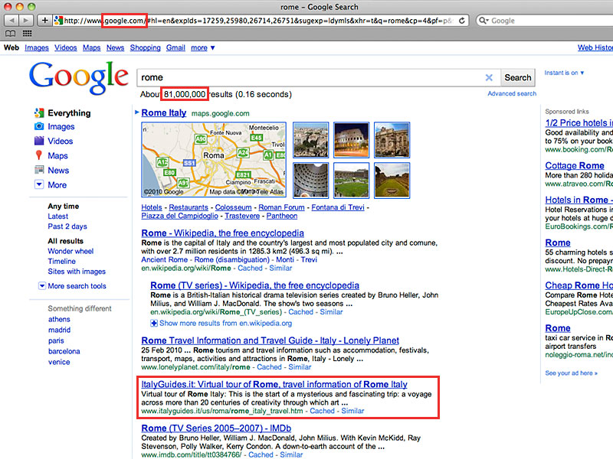Image resolution: width=613 pixels, height=459 pixels.
Task: Go to Gmail in top navigation bar
Action: coord(175,47)
